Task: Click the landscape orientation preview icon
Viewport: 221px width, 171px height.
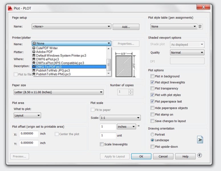Action: (200, 140)
